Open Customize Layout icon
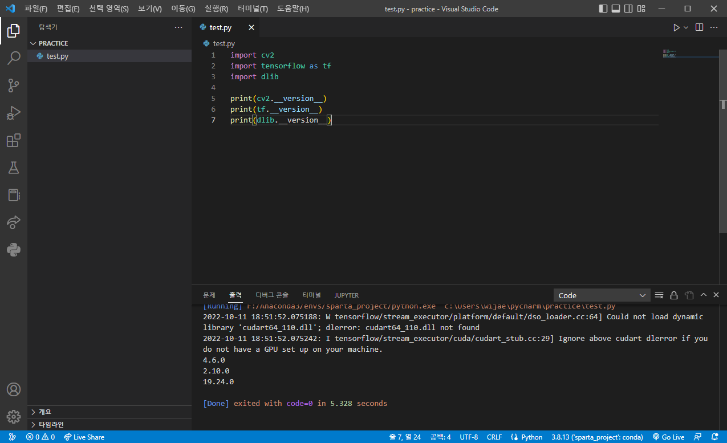 (x=641, y=9)
